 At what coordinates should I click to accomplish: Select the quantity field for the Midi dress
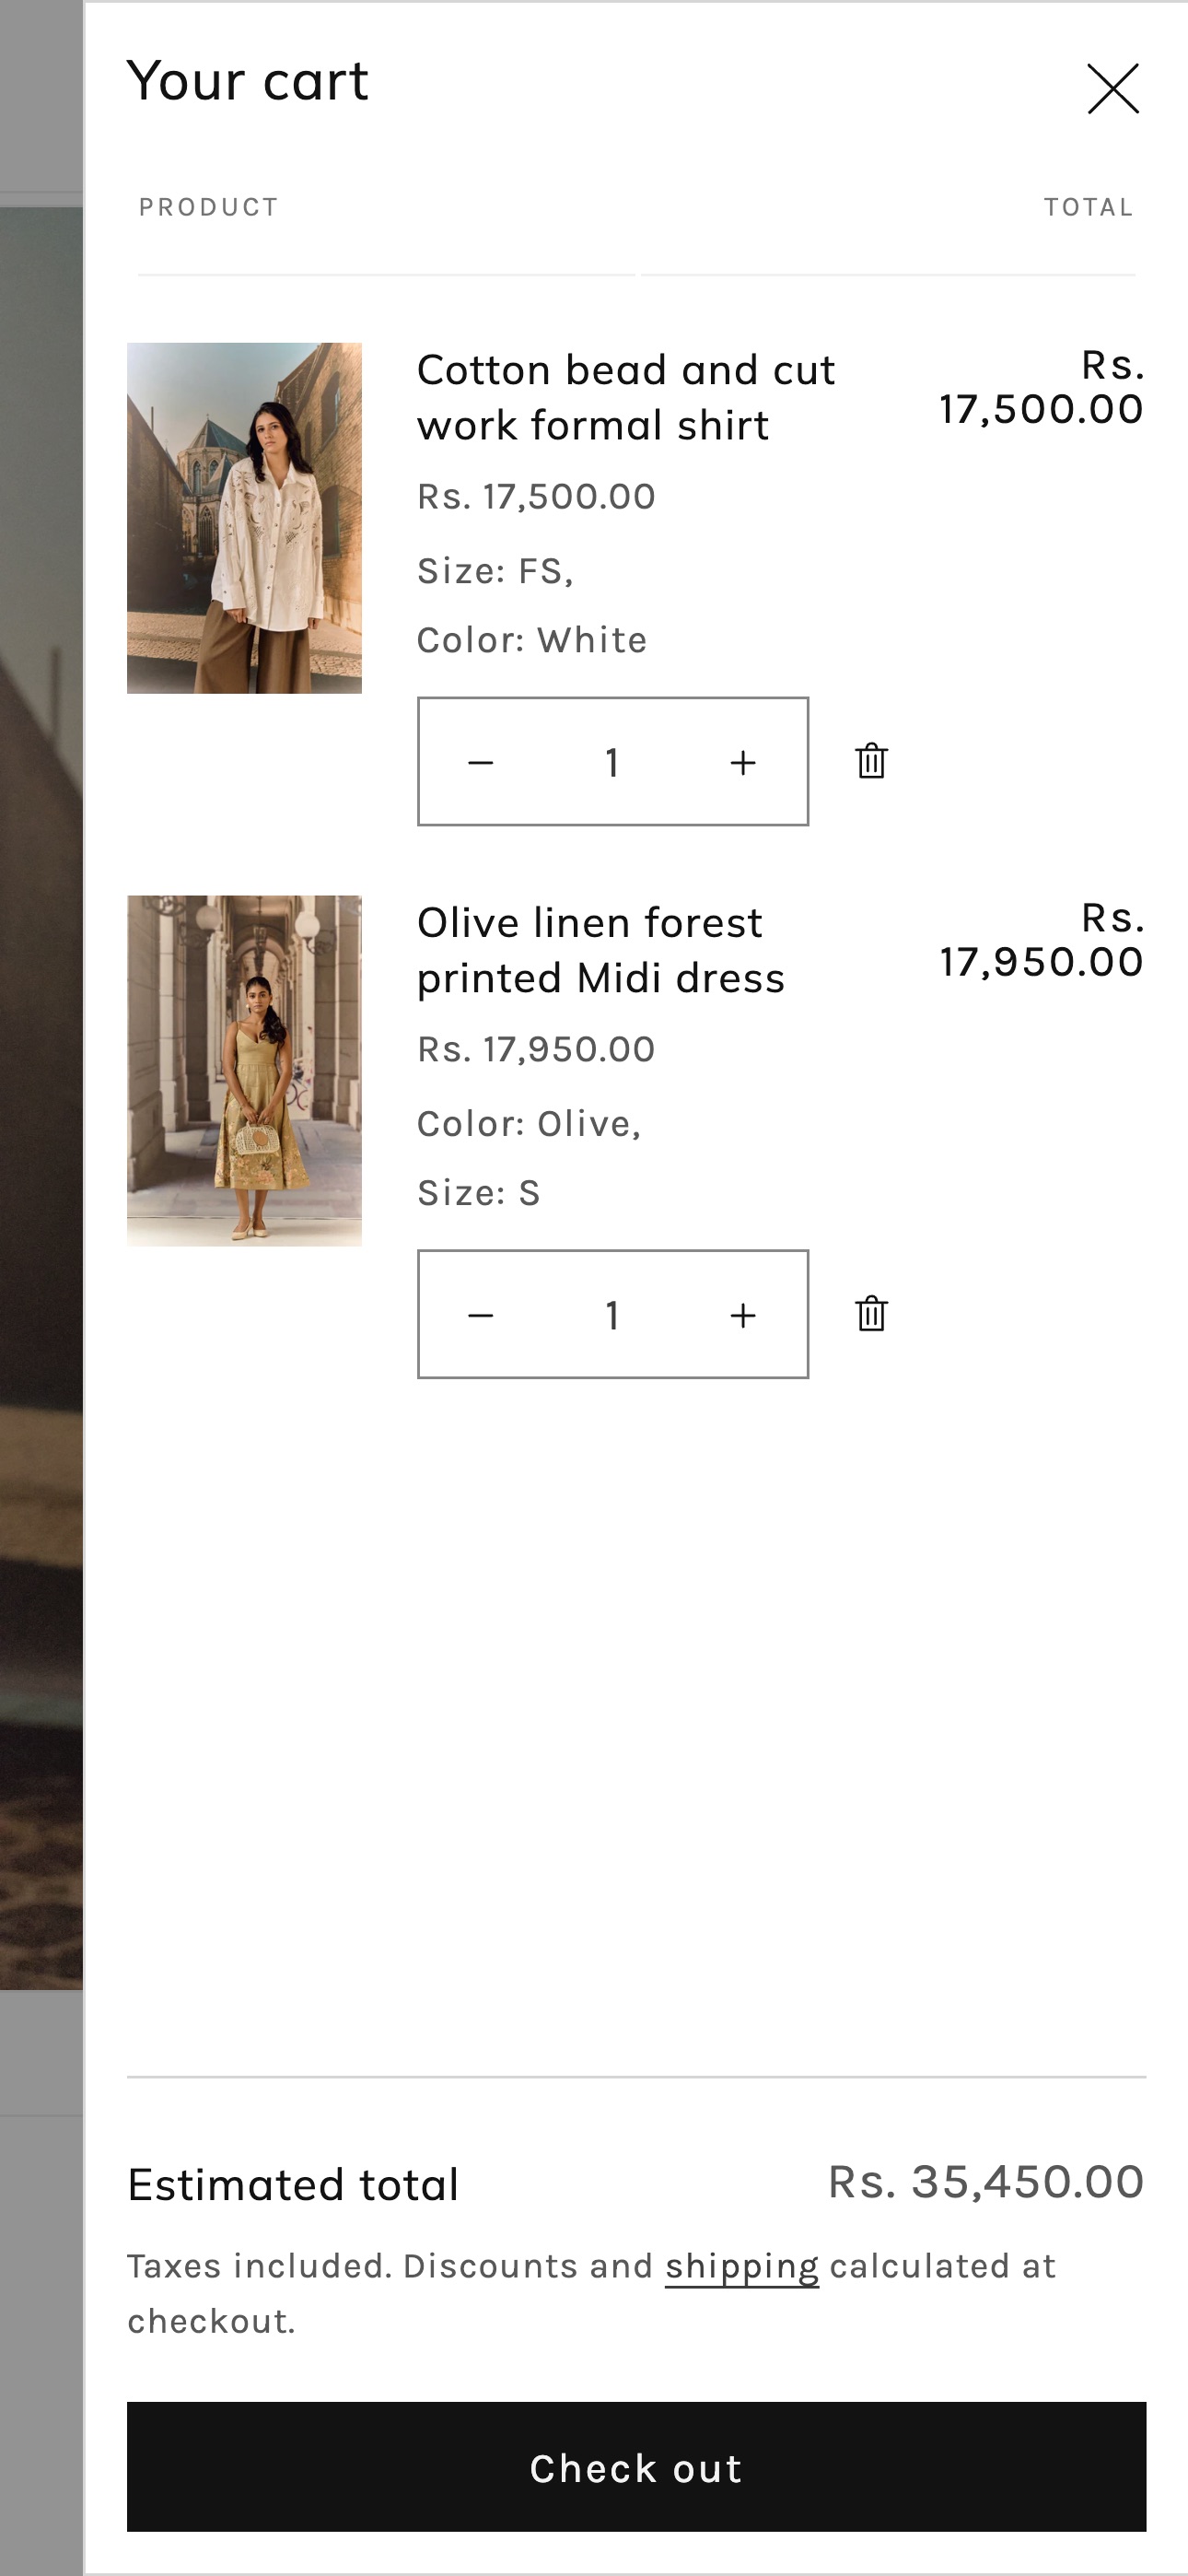[612, 1314]
